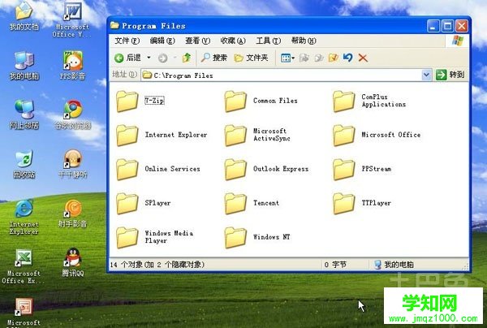The height and width of the screenshot is (328, 487).
Task: Click the Back (后退) arrow icon
Action: click(119, 58)
